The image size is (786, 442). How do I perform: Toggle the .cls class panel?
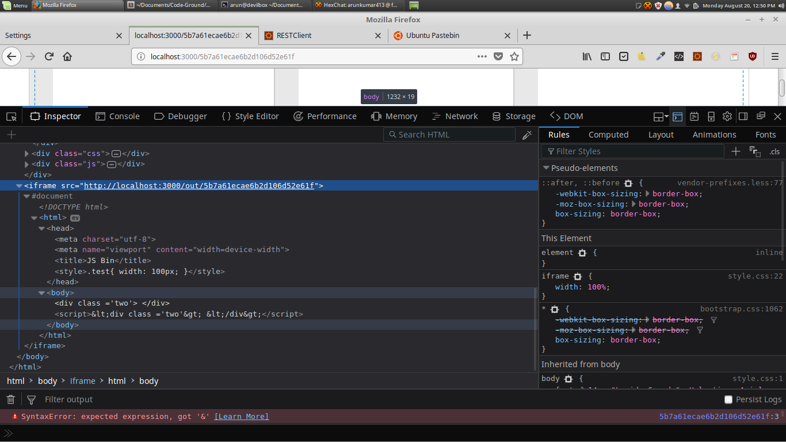pyautogui.click(x=774, y=152)
